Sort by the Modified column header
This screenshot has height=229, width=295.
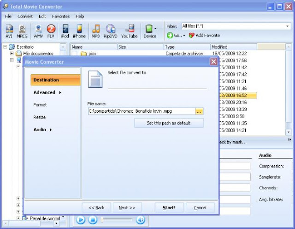pyautogui.click(x=234, y=47)
